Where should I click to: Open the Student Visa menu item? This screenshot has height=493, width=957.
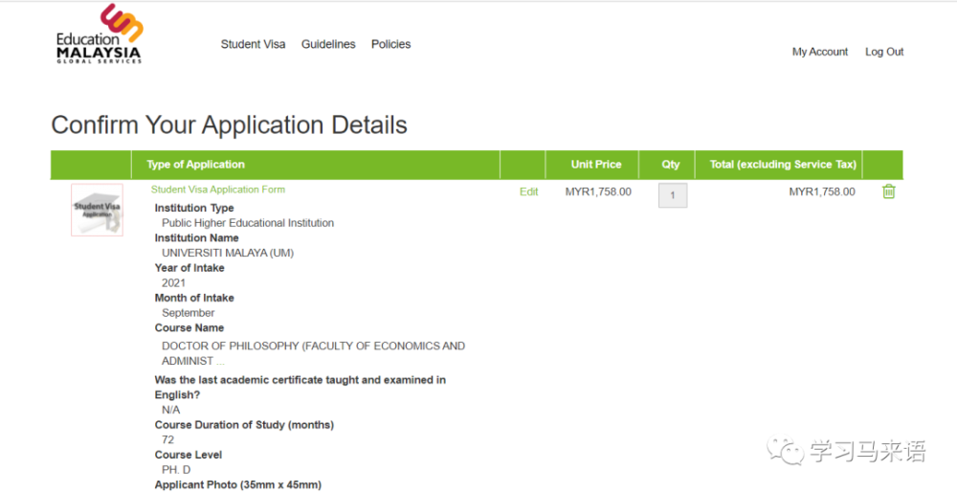pyautogui.click(x=253, y=44)
